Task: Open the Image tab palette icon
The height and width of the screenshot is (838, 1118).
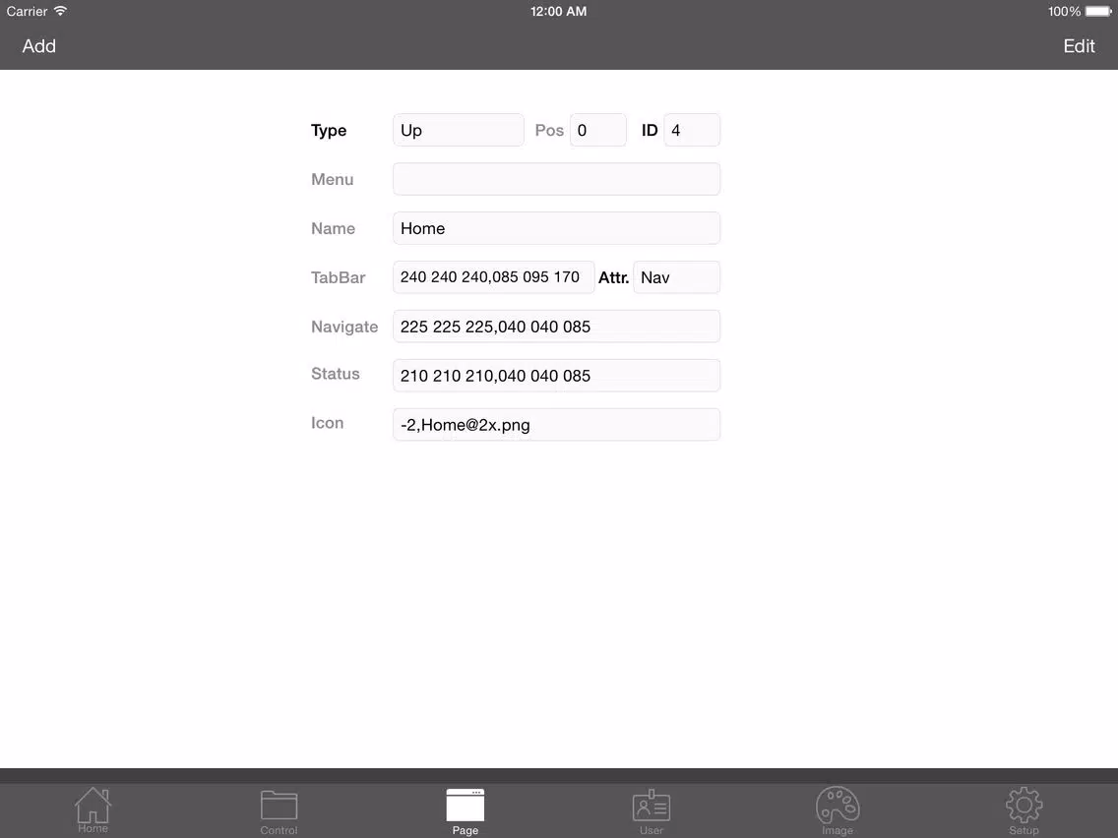Action: point(838,806)
